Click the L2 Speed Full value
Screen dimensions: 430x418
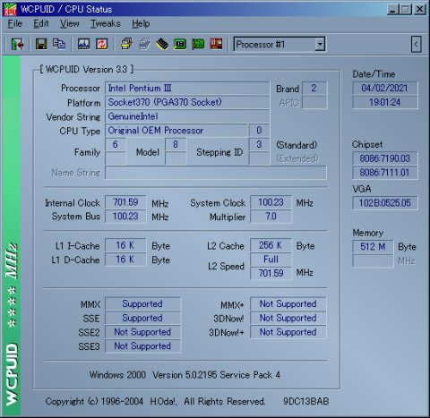point(271,260)
